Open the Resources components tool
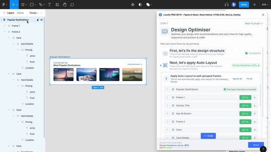The height and width of the screenshot is (152, 271). [57, 5]
